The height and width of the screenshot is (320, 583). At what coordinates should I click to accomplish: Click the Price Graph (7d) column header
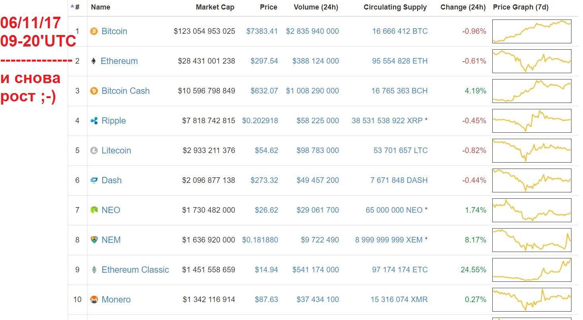point(521,7)
